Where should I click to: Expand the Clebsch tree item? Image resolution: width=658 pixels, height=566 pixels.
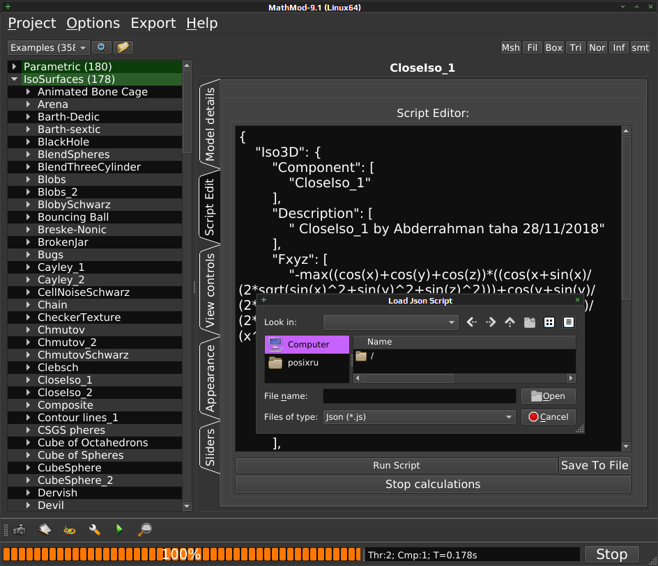click(28, 368)
